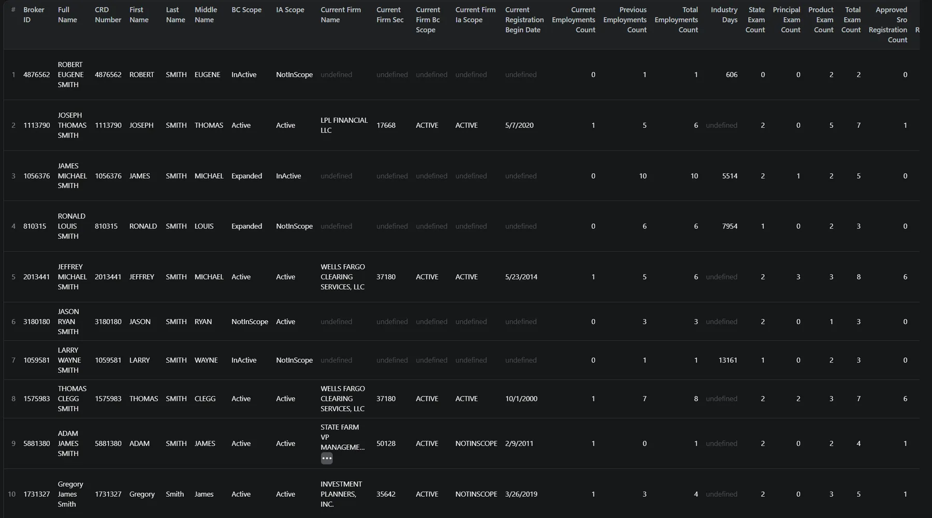Select the Current Firm Name column header
This screenshot has width=932, height=518.
340,15
